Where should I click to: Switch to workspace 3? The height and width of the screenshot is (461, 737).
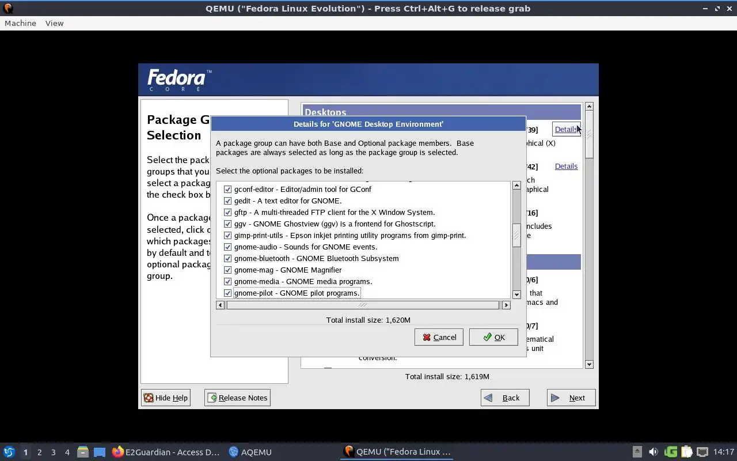(x=53, y=452)
